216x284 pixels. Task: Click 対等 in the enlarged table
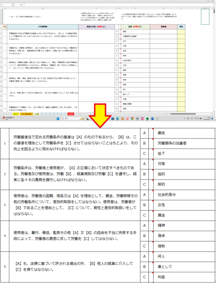161,164
